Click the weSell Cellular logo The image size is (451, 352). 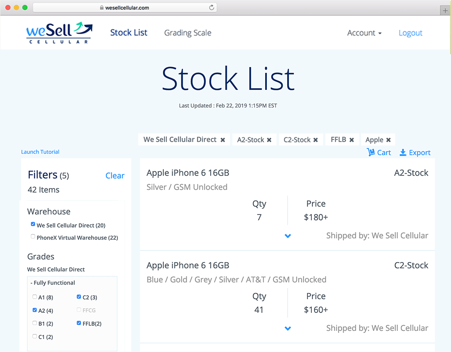click(x=59, y=33)
